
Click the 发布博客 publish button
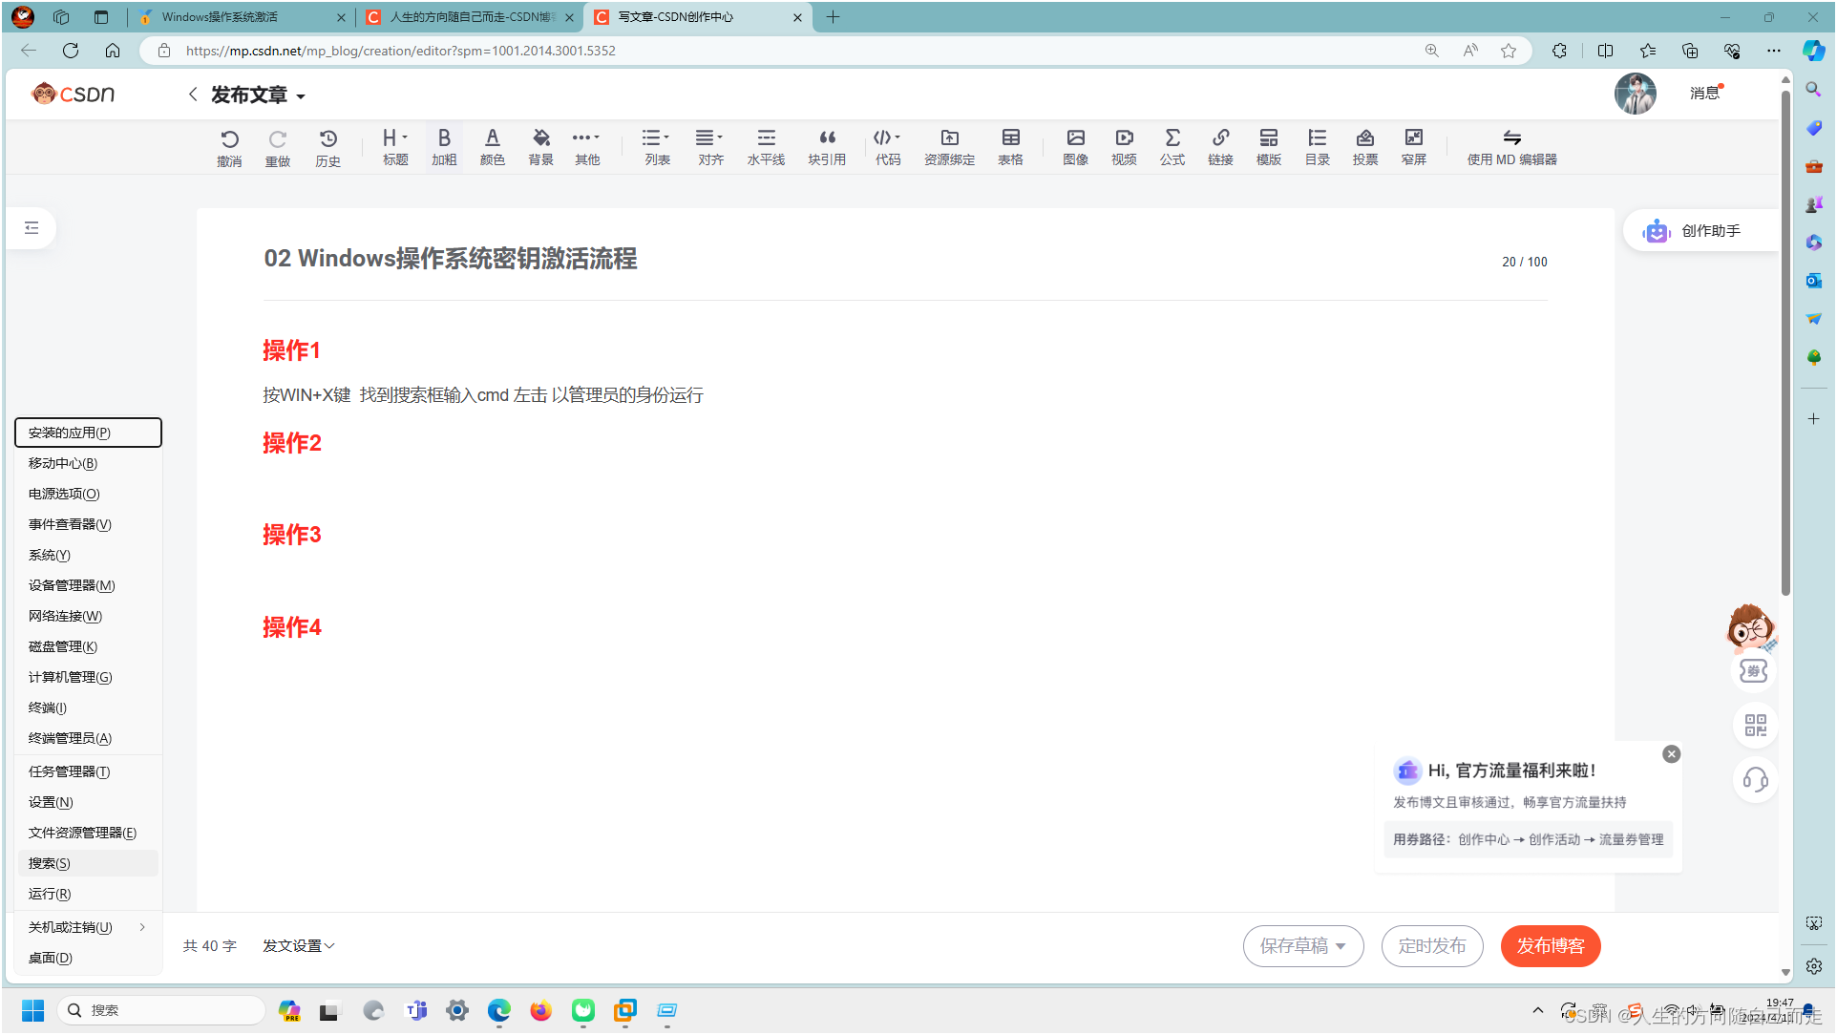1550,945
